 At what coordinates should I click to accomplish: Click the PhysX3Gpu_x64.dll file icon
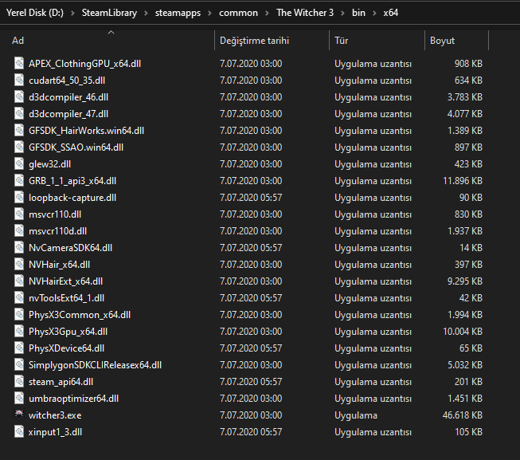point(19,331)
